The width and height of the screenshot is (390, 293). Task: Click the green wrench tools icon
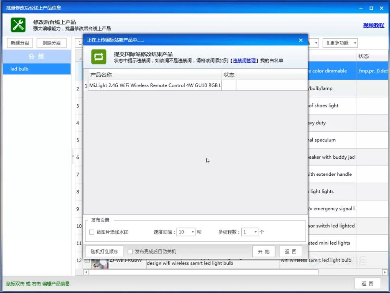tap(18, 25)
